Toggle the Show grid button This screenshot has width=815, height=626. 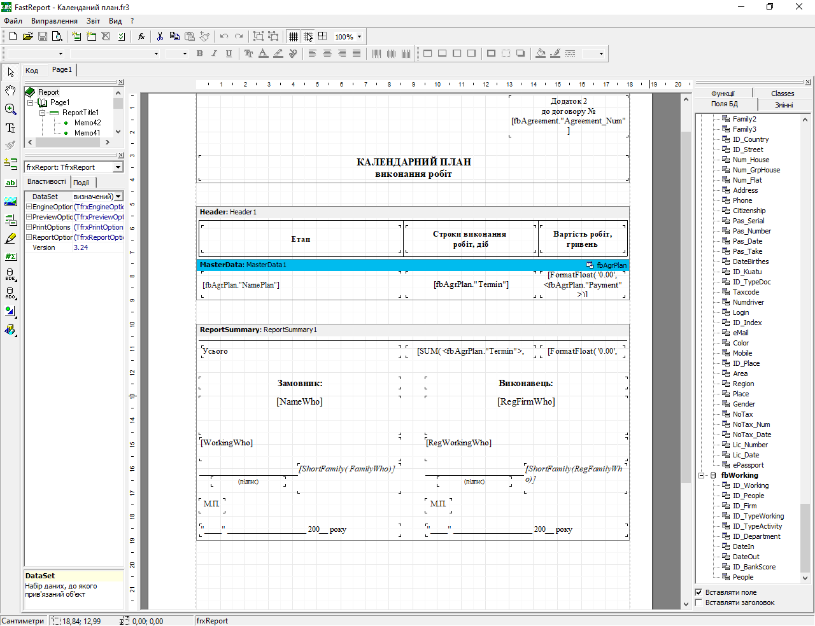coord(293,36)
